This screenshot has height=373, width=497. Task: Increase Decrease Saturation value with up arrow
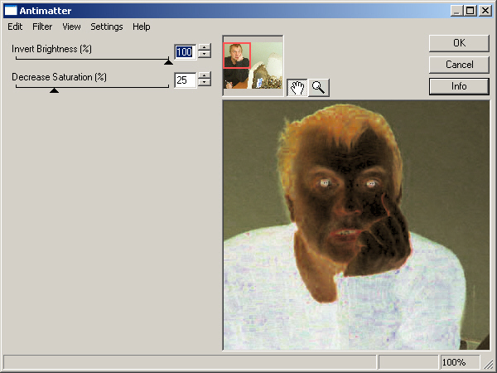205,75
